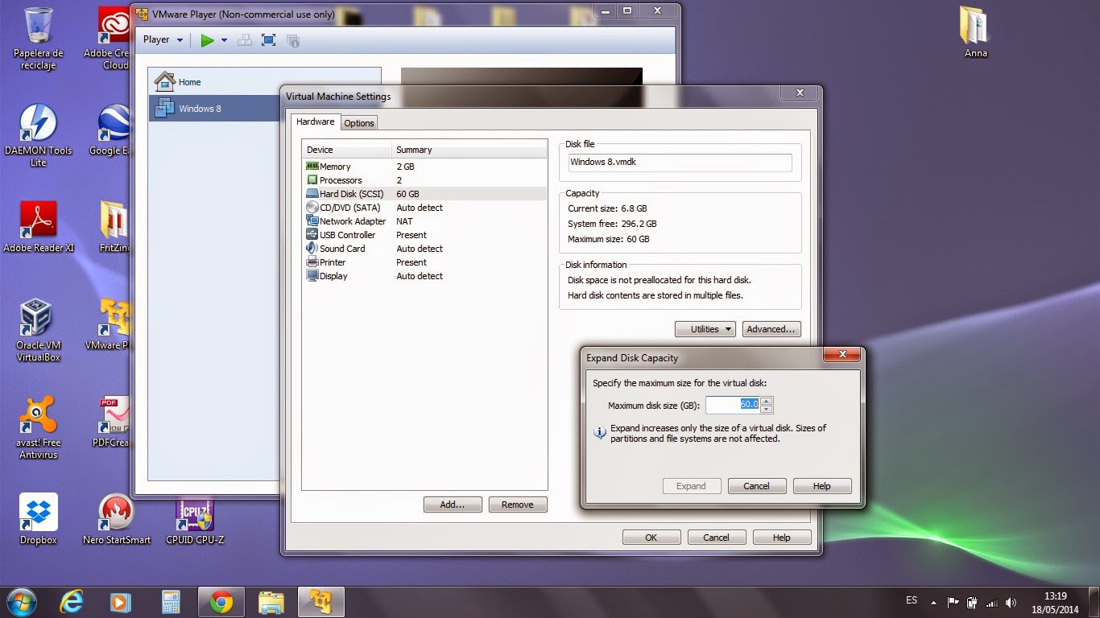Click the Expand button in the dialog
The height and width of the screenshot is (618, 1100).
(691, 486)
